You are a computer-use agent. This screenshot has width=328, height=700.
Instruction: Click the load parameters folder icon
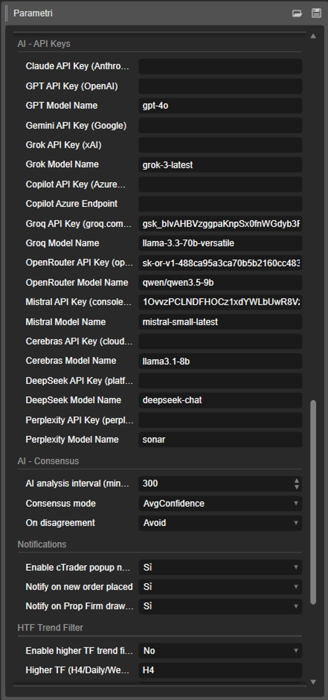click(x=297, y=13)
